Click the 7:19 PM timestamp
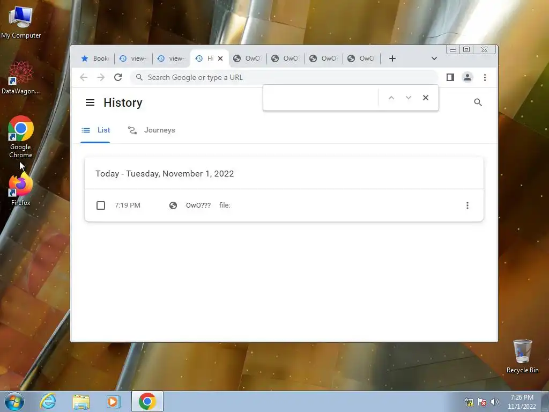 128,205
